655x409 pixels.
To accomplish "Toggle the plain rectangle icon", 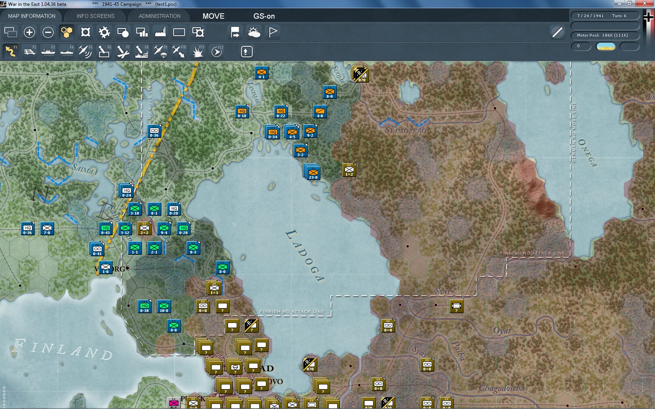I will coord(179,32).
